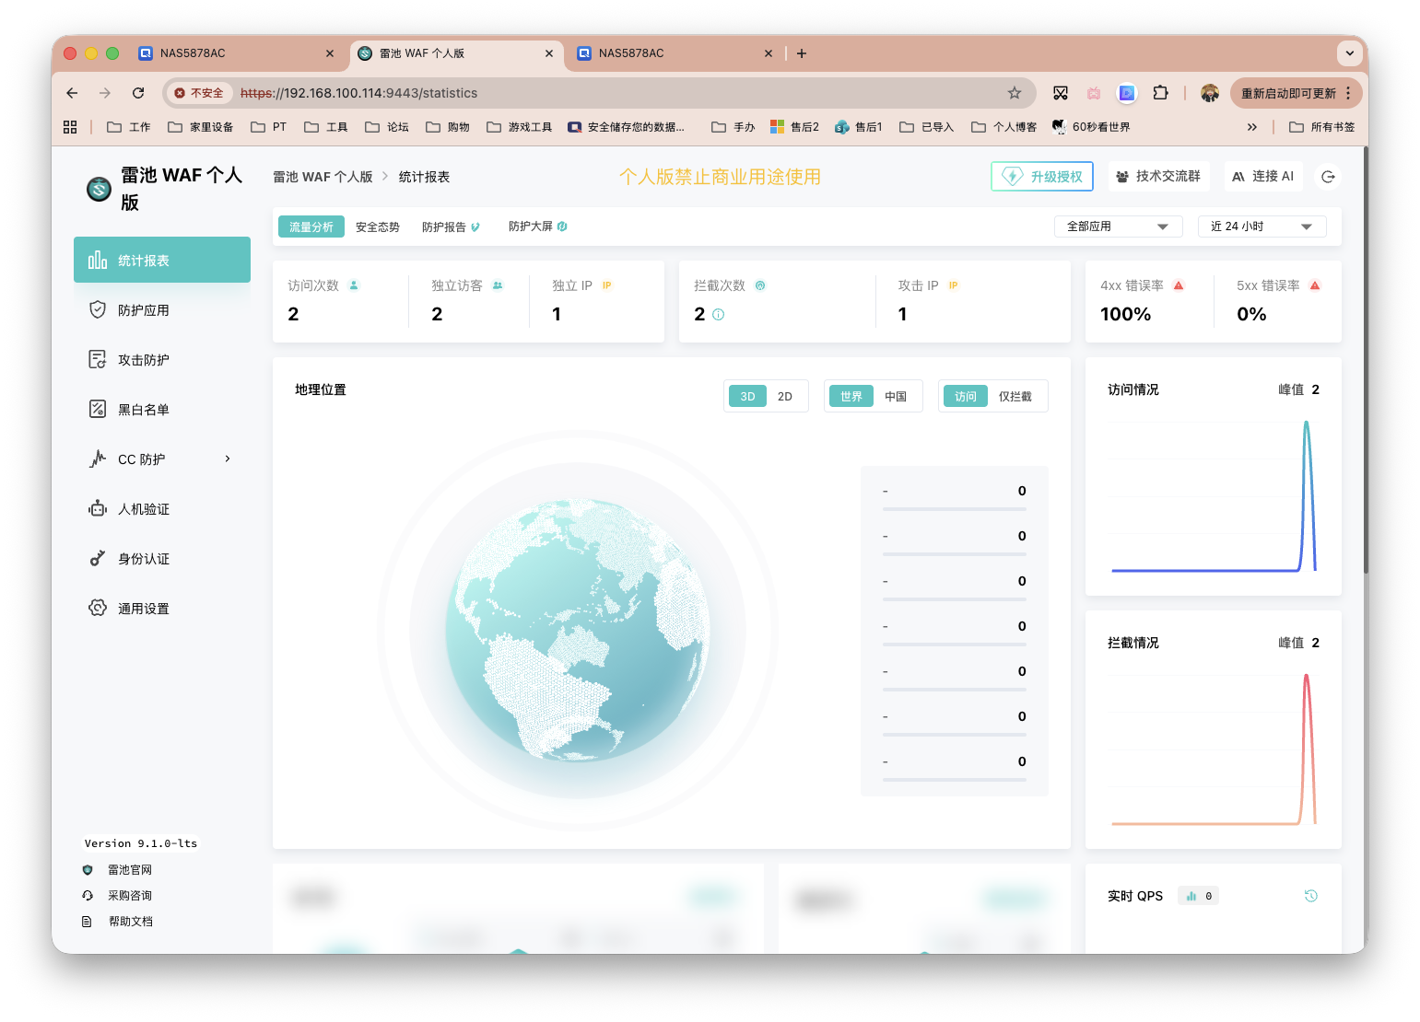The height and width of the screenshot is (1022, 1420).
Task: Open the 防护大屏 tab
Action: 531,226
